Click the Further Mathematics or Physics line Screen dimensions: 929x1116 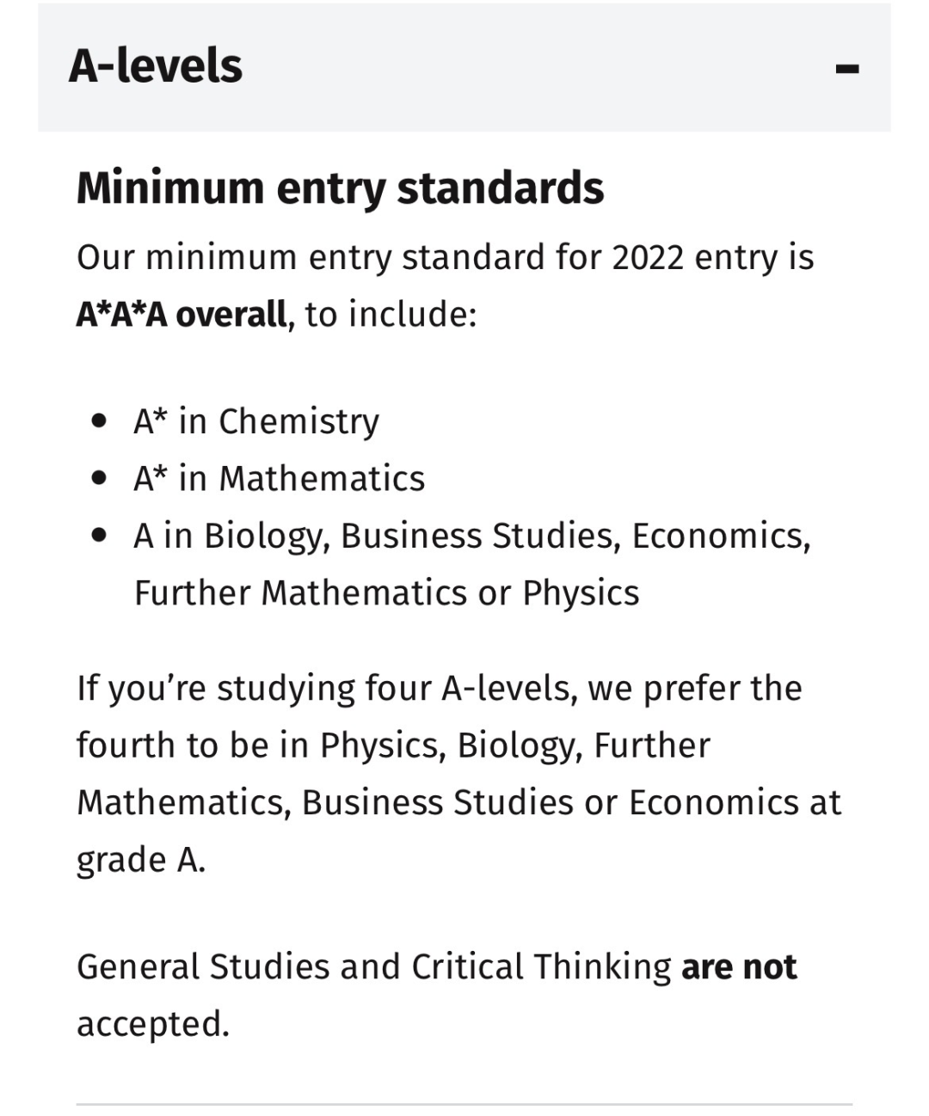[386, 593]
